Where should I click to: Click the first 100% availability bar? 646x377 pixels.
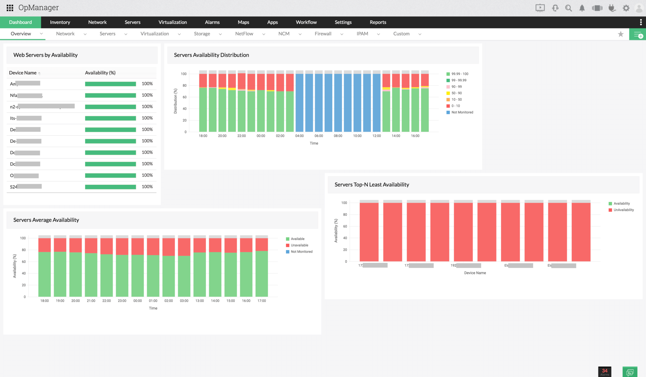(x=110, y=84)
